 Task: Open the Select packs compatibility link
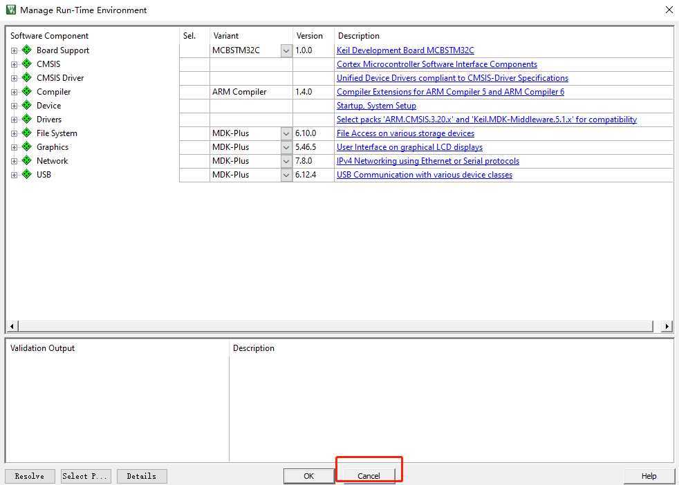coord(487,120)
